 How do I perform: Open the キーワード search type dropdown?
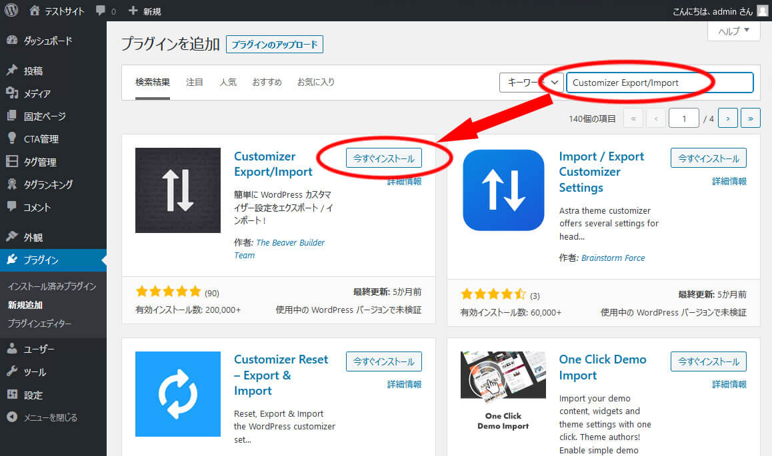[x=531, y=83]
